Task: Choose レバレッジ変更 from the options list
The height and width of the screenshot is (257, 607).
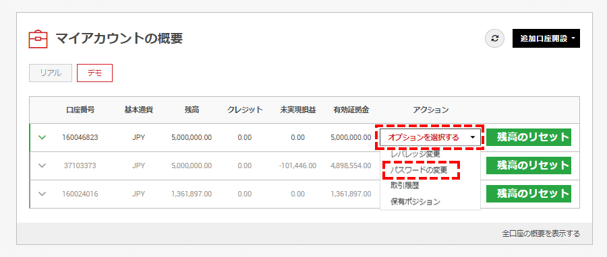Action: 415,154
